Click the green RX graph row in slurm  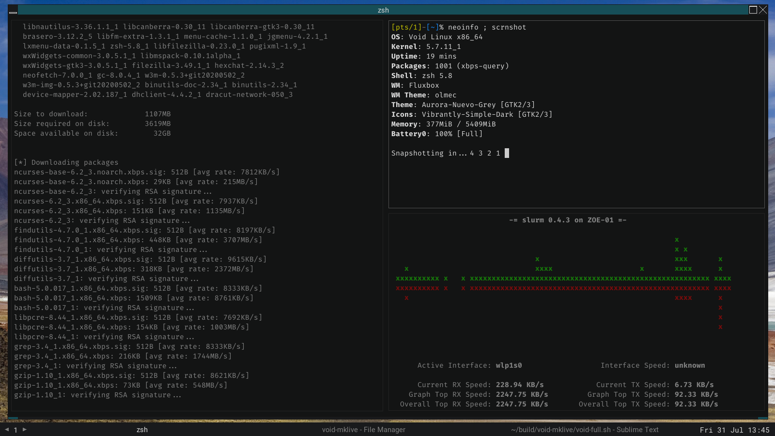(563, 278)
